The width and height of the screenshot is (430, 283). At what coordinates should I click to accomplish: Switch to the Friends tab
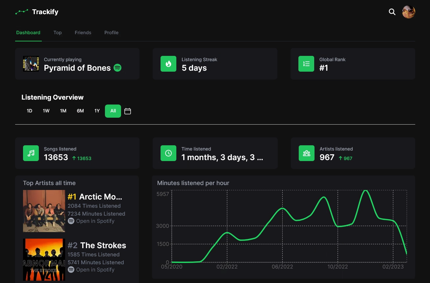[83, 33]
